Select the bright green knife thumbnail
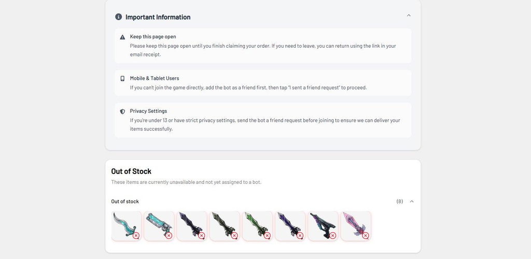The height and width of the screenshot is (259, 531). click(x=257, y=226)
